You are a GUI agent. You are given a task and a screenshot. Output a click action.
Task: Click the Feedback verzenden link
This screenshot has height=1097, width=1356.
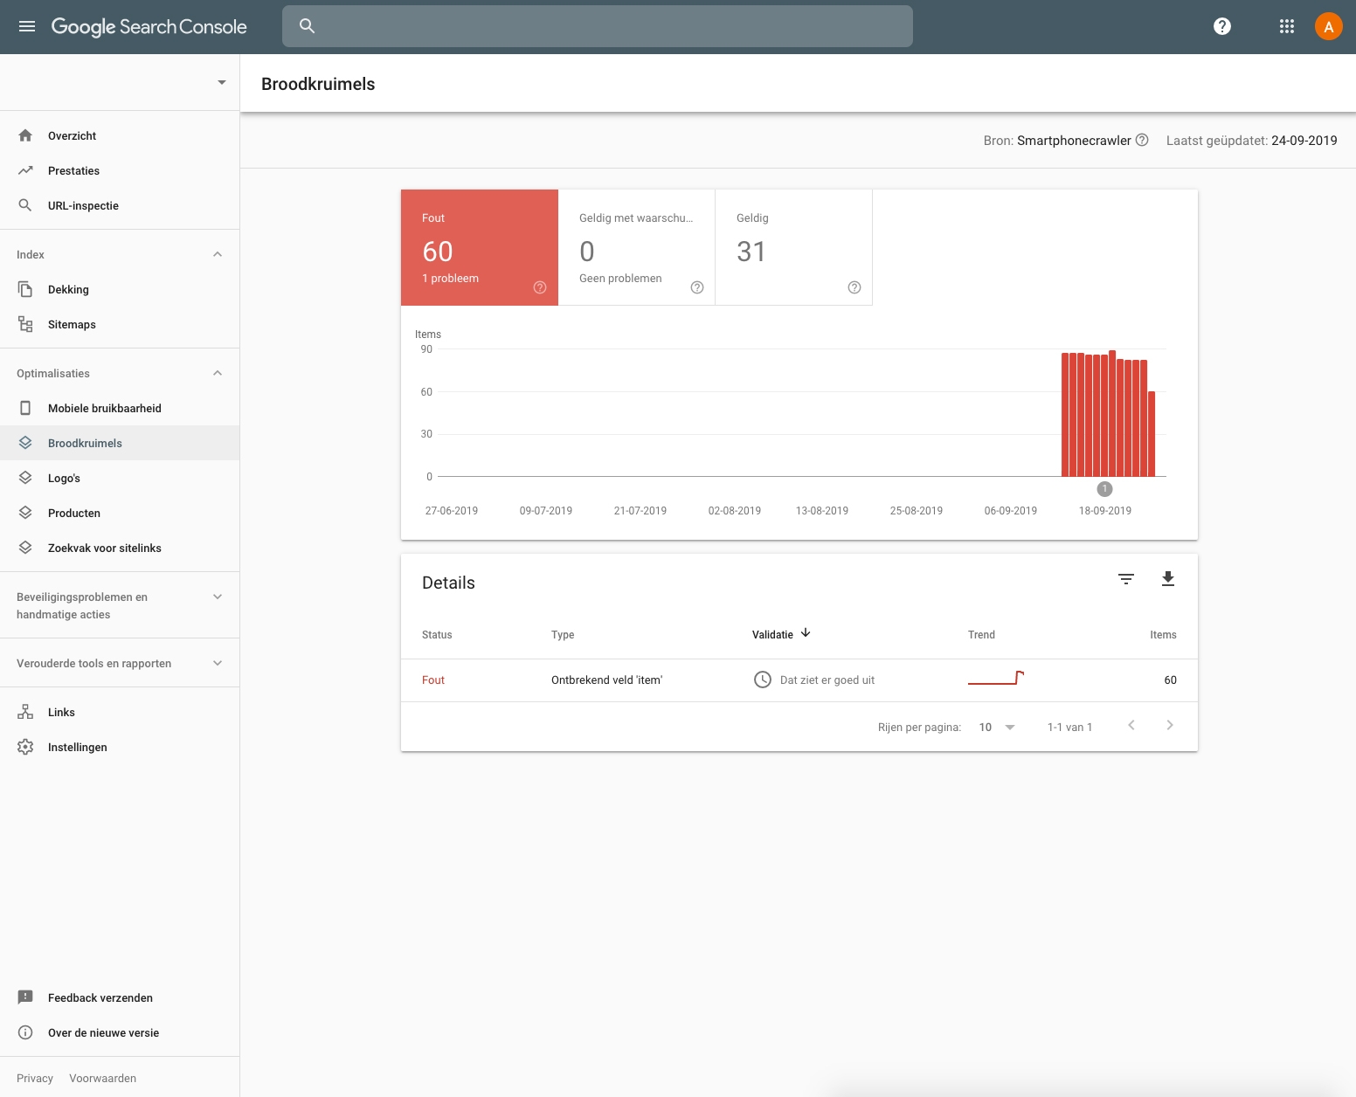pyautogui.click(x=120, y=997)
